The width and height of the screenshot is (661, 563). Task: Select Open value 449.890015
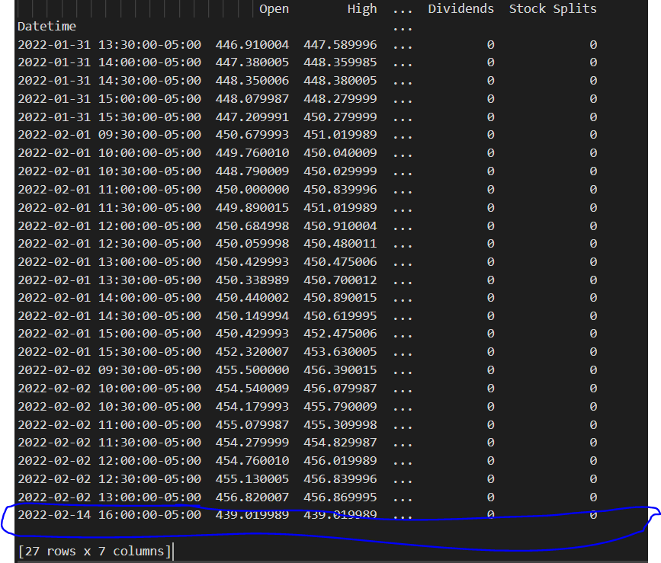coord(252,208)
